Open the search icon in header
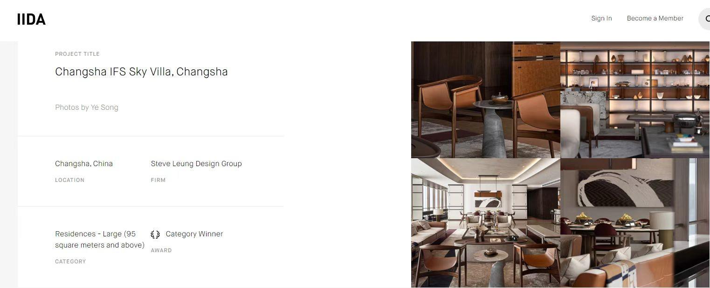This screenshot has width=710, height=288. coord(704,19)
